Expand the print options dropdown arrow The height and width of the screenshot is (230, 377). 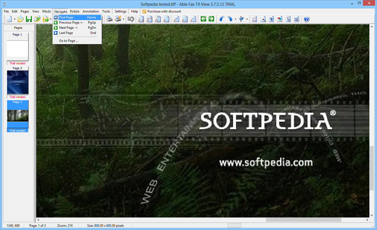pos(123,19)
